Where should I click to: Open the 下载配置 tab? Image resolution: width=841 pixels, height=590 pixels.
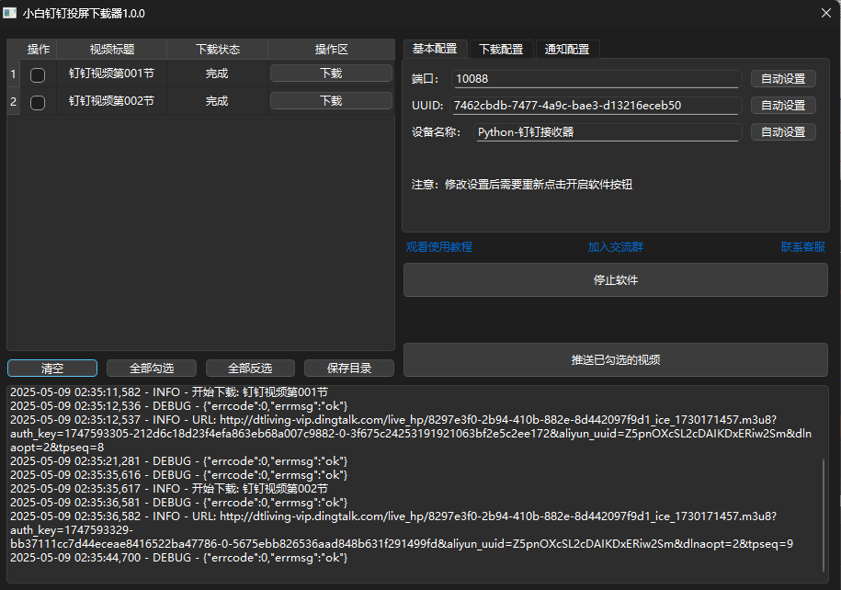501,50
